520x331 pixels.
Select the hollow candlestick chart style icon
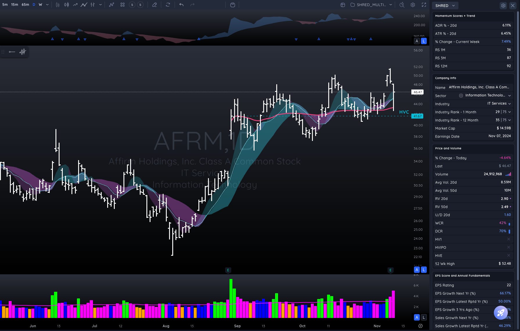[x=58, y=5]
